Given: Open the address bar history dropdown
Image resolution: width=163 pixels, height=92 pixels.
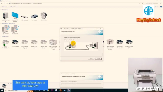Looking at the screenshot, I should coord(140,4).
